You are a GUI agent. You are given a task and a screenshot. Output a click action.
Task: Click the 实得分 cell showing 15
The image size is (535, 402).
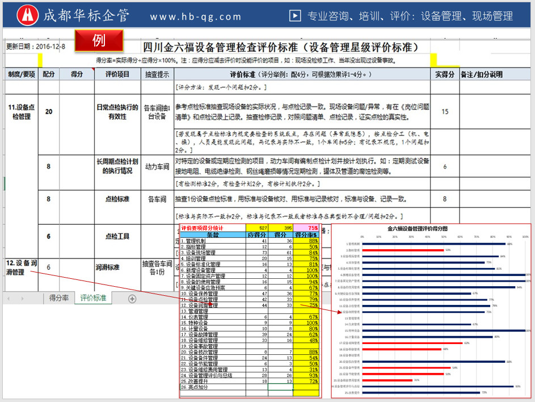click(x=444, y=111)
